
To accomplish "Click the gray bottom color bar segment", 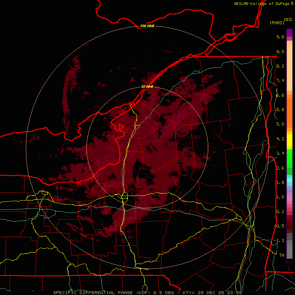I will (x=289, y=250).
